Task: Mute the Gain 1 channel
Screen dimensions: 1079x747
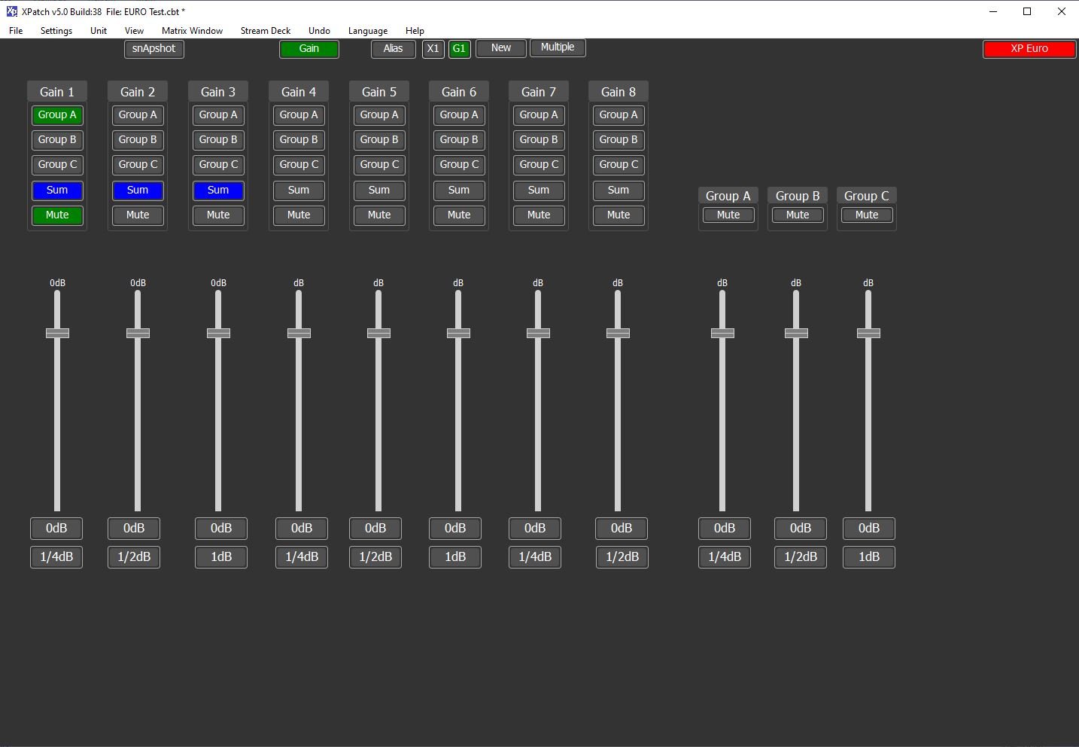Action: [x=56, y=215]
